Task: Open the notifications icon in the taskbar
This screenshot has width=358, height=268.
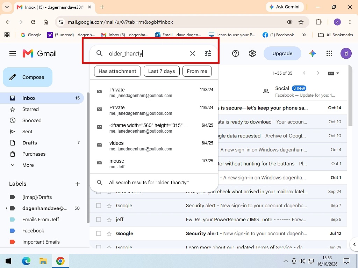Action: [346, 261]
